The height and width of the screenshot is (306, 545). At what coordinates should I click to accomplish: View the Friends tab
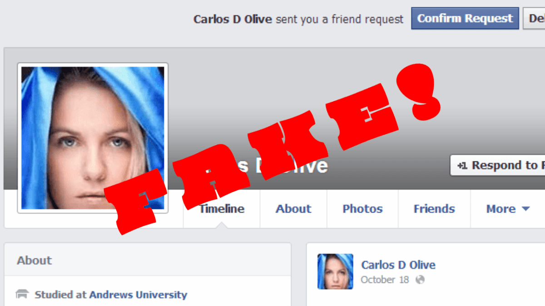pyautogui.click(x=434, y=209)
